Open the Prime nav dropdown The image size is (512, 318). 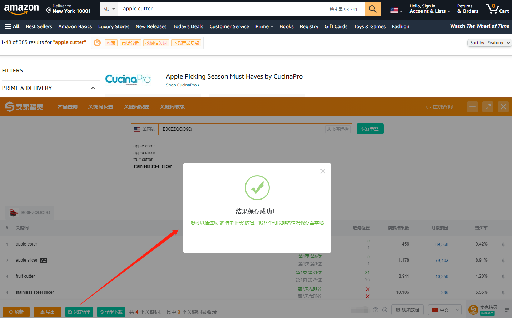(x=264, y=26)
